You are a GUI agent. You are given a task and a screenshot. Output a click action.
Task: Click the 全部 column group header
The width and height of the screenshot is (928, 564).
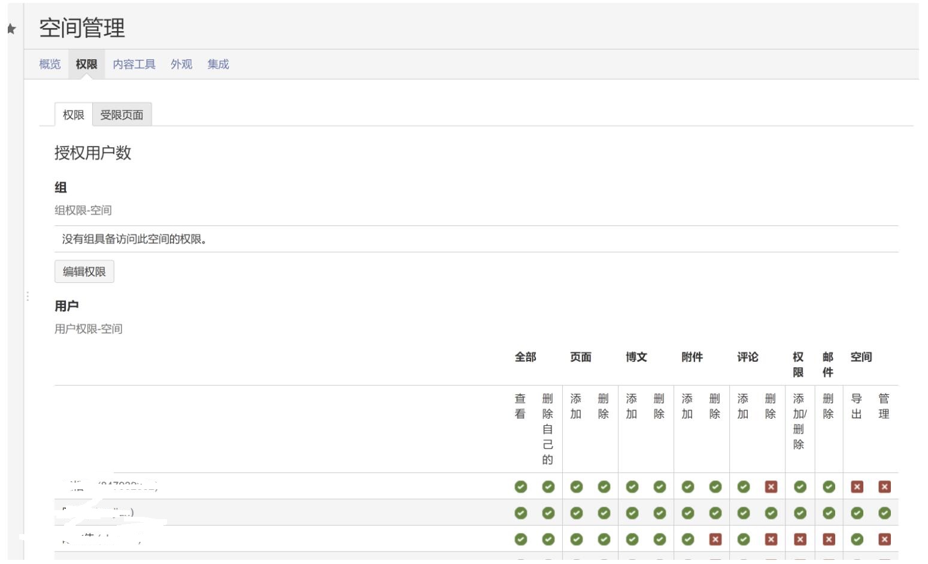(x=526, y=357)
